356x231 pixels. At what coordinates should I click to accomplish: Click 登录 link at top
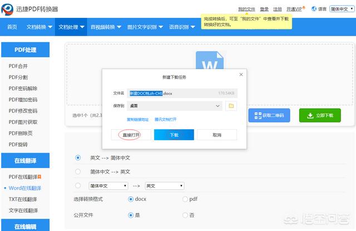(264, 9)
